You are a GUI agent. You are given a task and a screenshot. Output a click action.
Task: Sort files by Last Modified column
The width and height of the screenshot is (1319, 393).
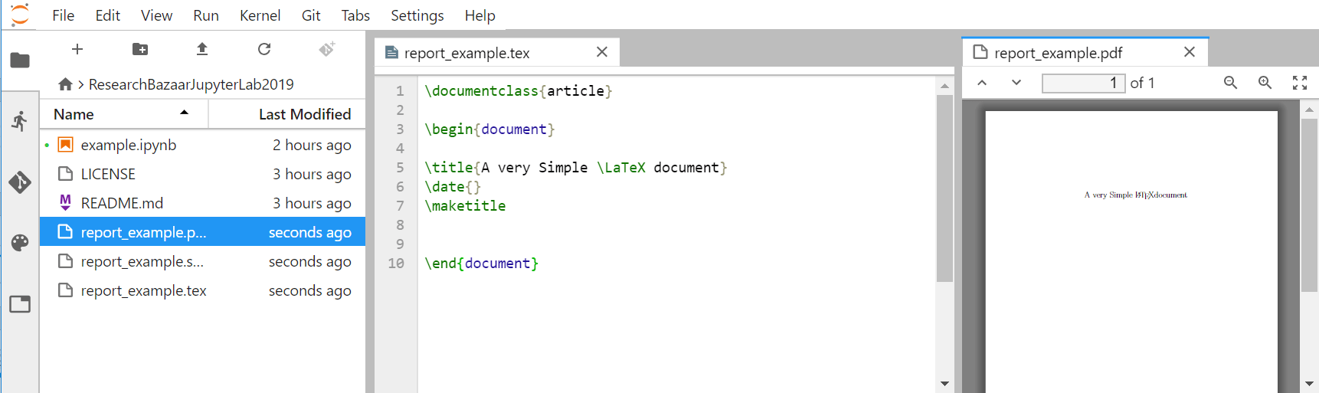pyautogui.click(x=287, y=114)
